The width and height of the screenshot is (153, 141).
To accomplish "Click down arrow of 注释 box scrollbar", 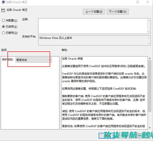I will tap(149, 31).
